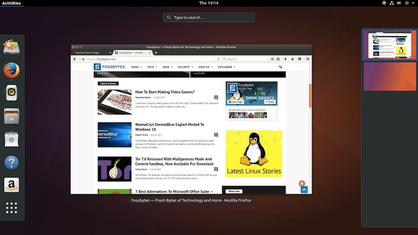Open the Files manager from the dock
Viewport: 418px width, 235px height.
[x=12, y=116]
